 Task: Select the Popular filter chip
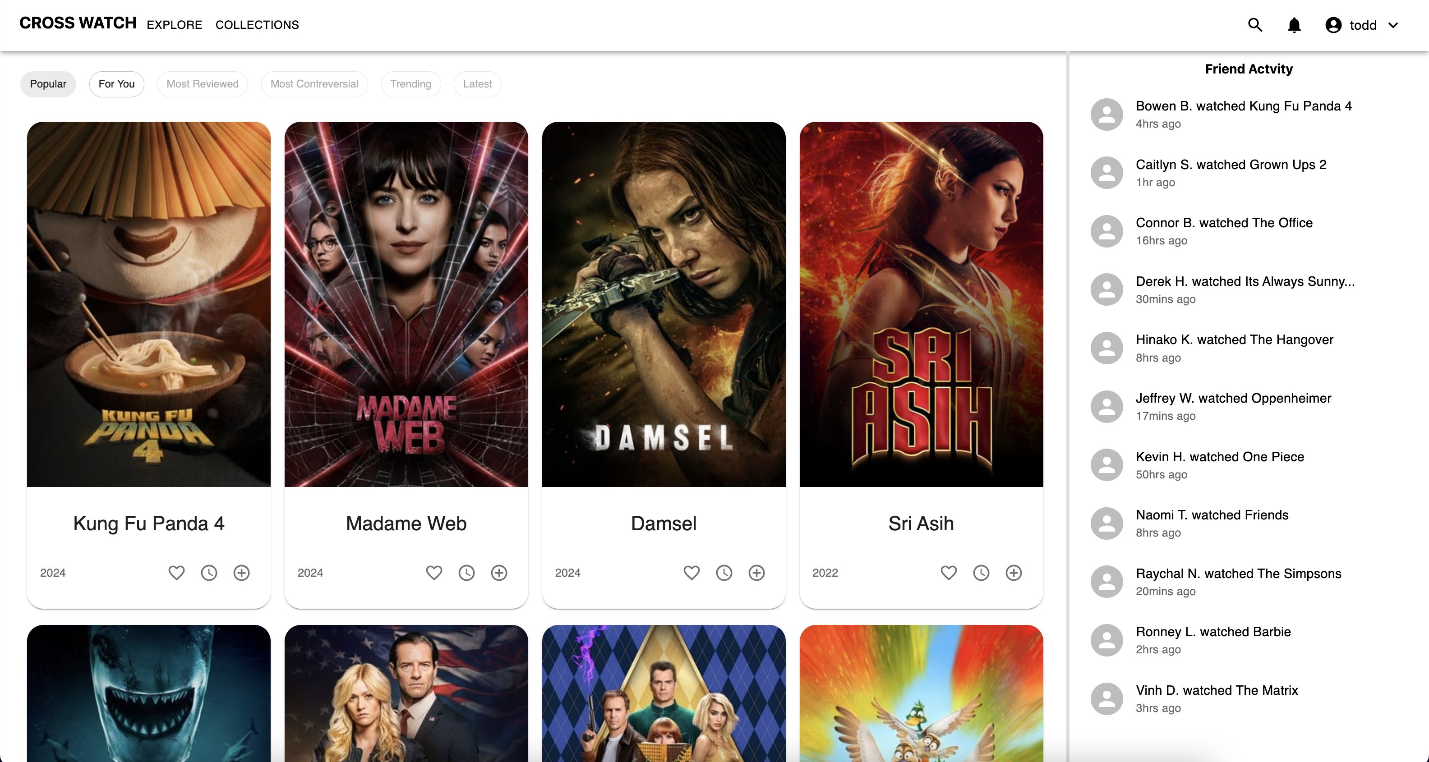click(x=48, y=84)
